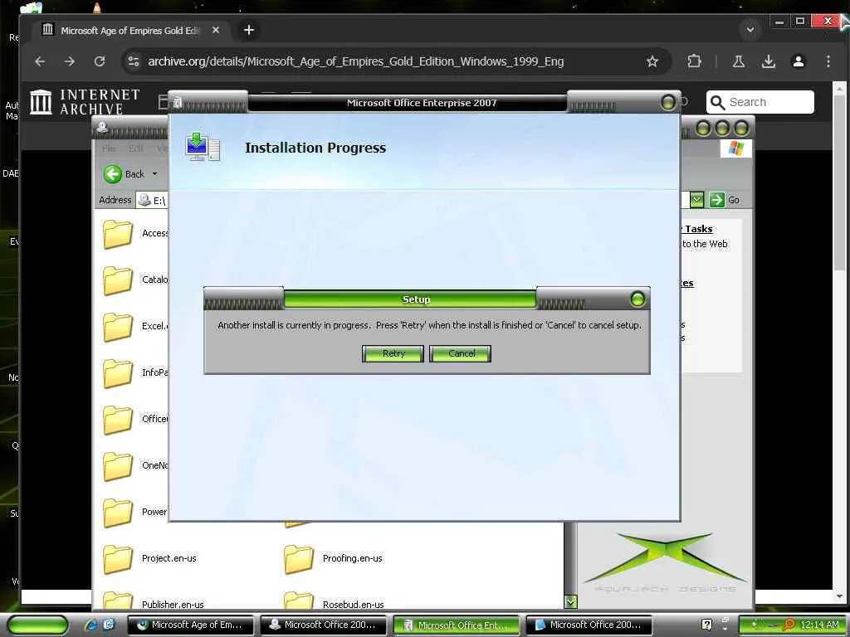Open the Edit menu in Explorer
The image size is (850, 637).
pyautogui.click(x=136, y=148)
